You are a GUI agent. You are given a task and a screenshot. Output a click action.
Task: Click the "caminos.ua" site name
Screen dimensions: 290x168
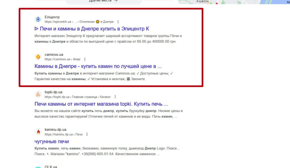[x=54, y=54]
